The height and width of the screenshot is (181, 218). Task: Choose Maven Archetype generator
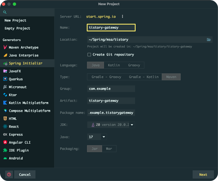[x=27, y=48]
